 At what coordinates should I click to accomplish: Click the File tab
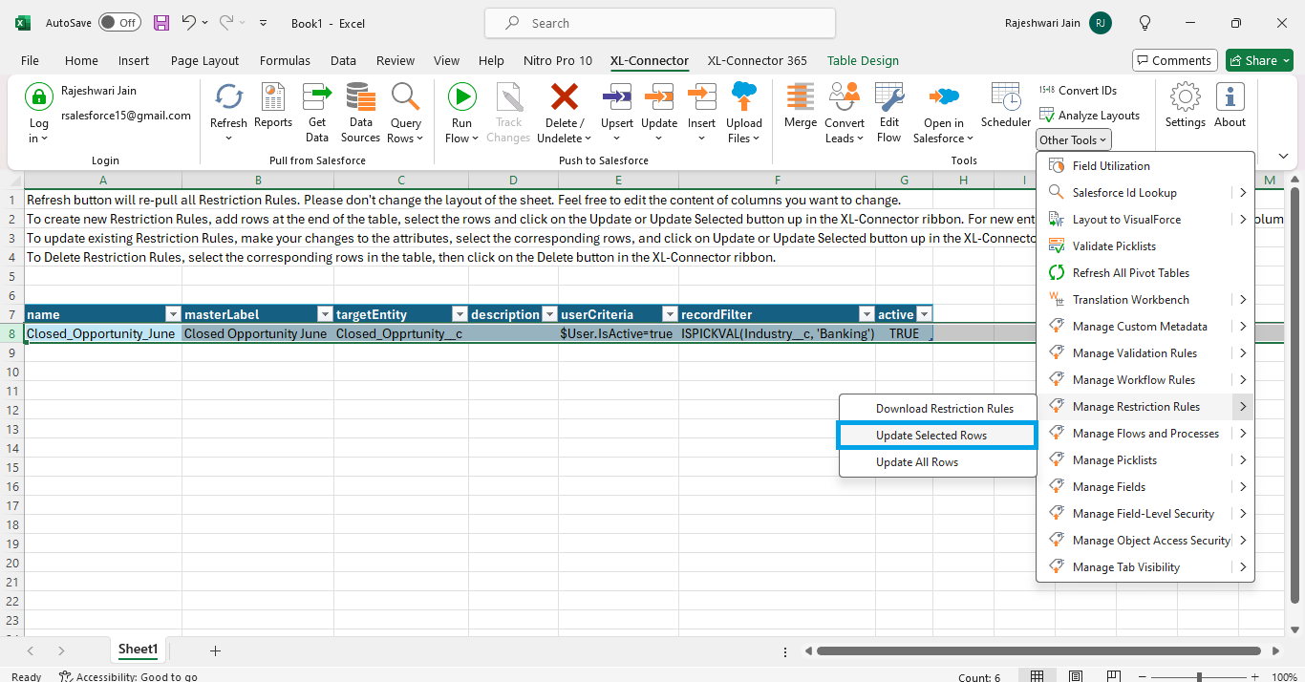(x=30, y=60)
